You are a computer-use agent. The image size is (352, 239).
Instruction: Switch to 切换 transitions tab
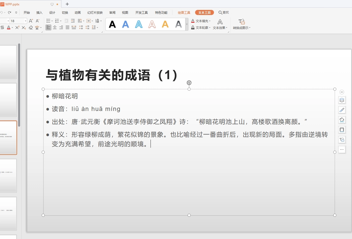tap(65, 12)
